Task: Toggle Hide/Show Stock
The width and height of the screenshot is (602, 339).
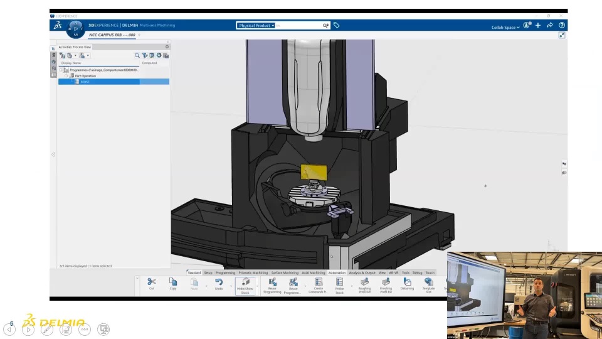Action: coord(245,286)
